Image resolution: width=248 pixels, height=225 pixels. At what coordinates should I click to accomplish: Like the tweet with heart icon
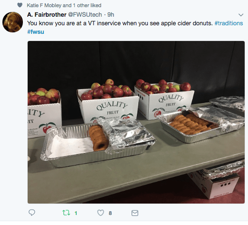click(101, 213)
